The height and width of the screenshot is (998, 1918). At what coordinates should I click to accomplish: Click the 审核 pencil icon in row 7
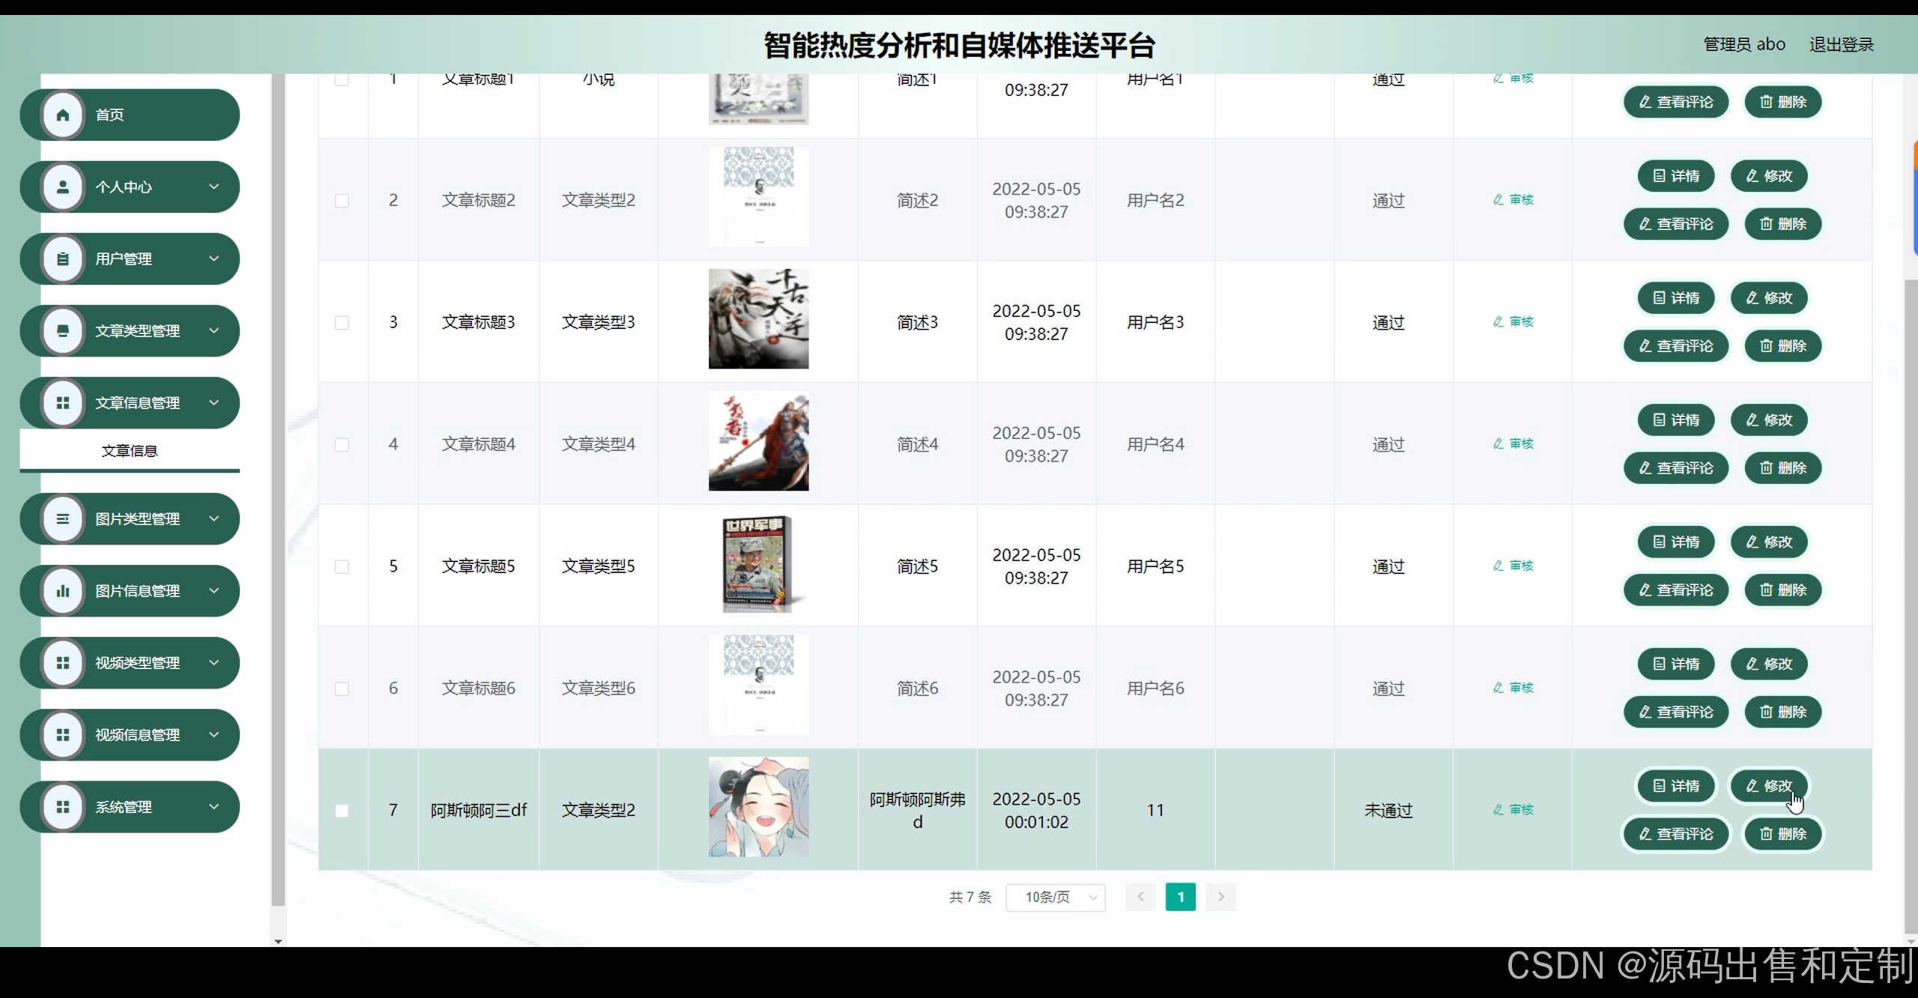coord(1498,809)
